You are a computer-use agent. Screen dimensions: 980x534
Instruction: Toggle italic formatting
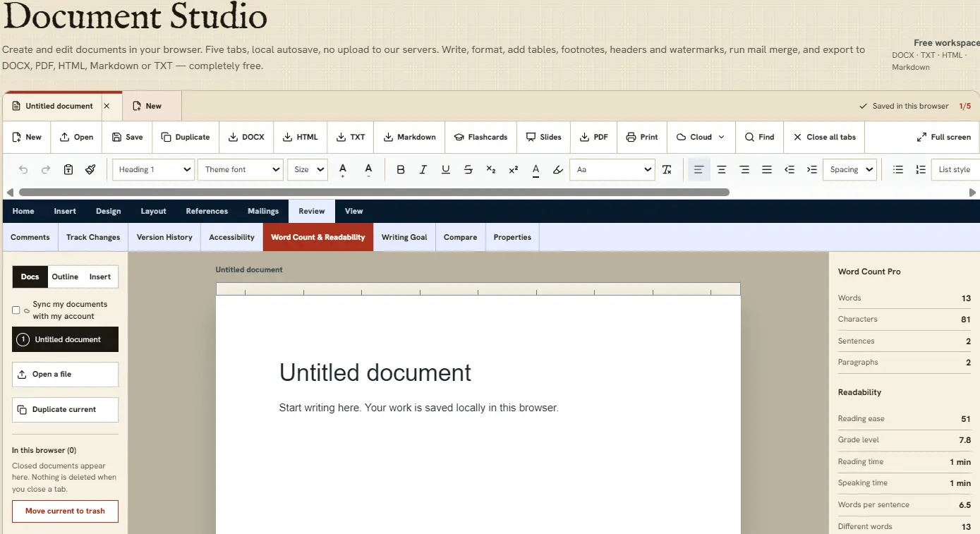click(423, 169)
